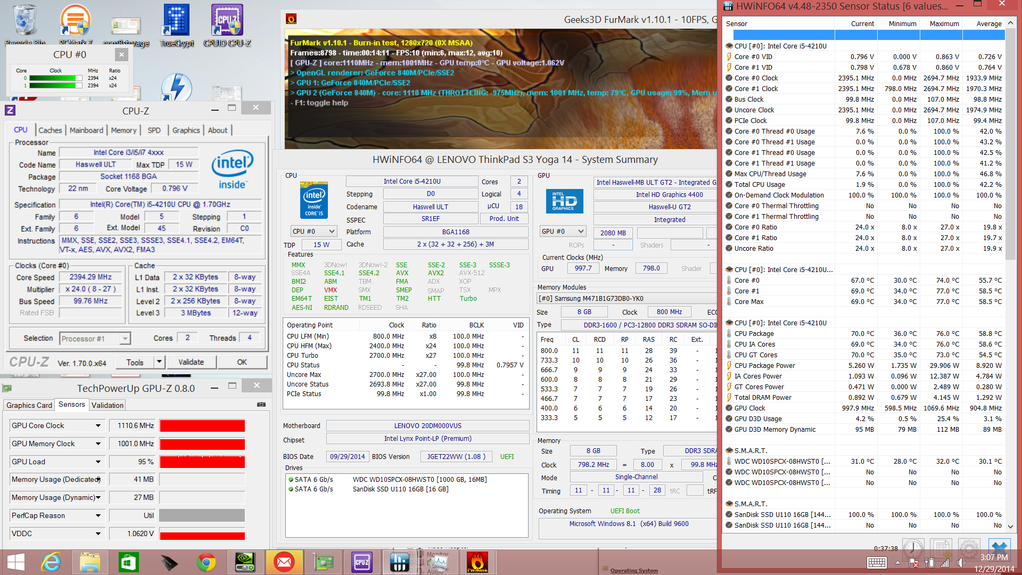Open HWiNFO sensor settings gear icon
This screenshot has height=575, width=1022.
969,548
